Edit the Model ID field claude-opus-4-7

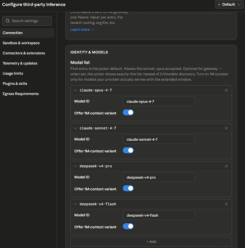pyautogui.click(x=159, y=101)
